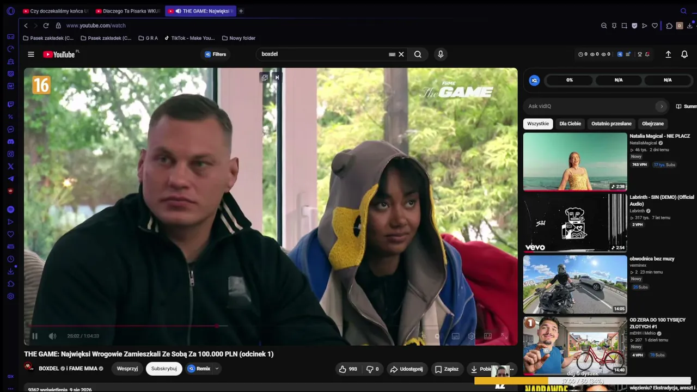Open X (Twitter) from the Opera sidebar
This screenshot has height=392, width=697.
pos(10,167)
